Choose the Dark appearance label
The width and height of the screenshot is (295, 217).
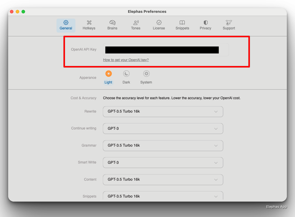click(126, 82)
